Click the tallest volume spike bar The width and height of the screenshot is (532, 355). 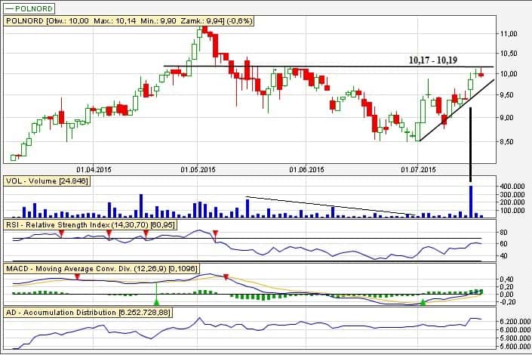pyautogui.click(x=471, y=201)
